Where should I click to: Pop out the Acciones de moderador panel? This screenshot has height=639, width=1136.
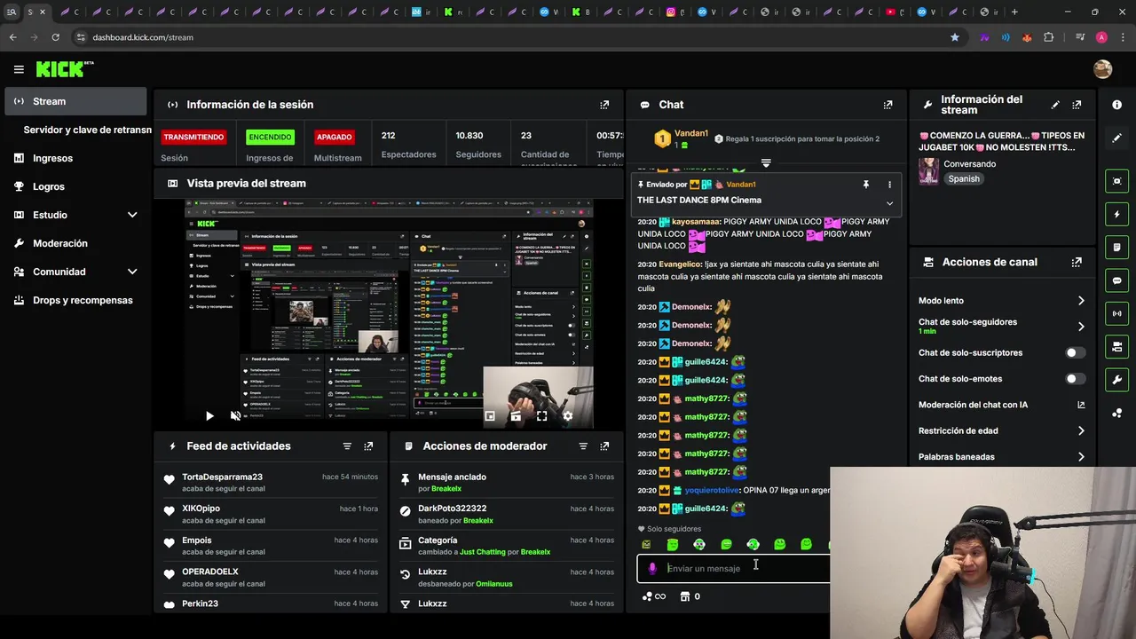(x=604, y=446)
